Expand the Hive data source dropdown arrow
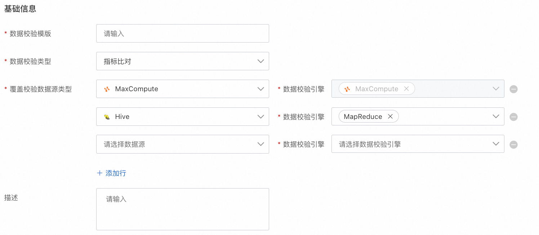 pyautogui.click(x=261, y=117)
